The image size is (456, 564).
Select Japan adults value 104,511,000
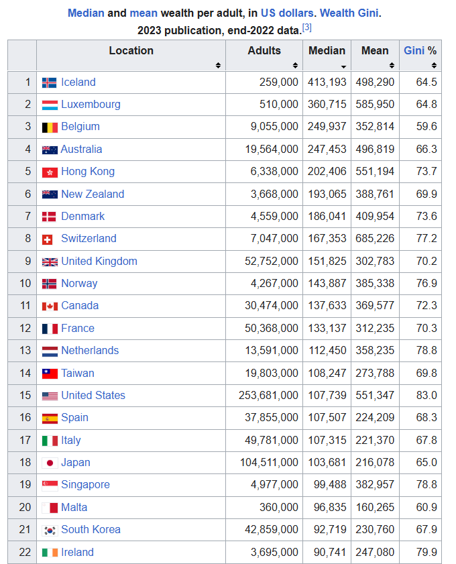click(x=269, y=463)
